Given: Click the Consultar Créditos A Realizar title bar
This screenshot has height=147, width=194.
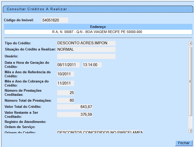Looking at the screenshot, I should coord(98,9).
